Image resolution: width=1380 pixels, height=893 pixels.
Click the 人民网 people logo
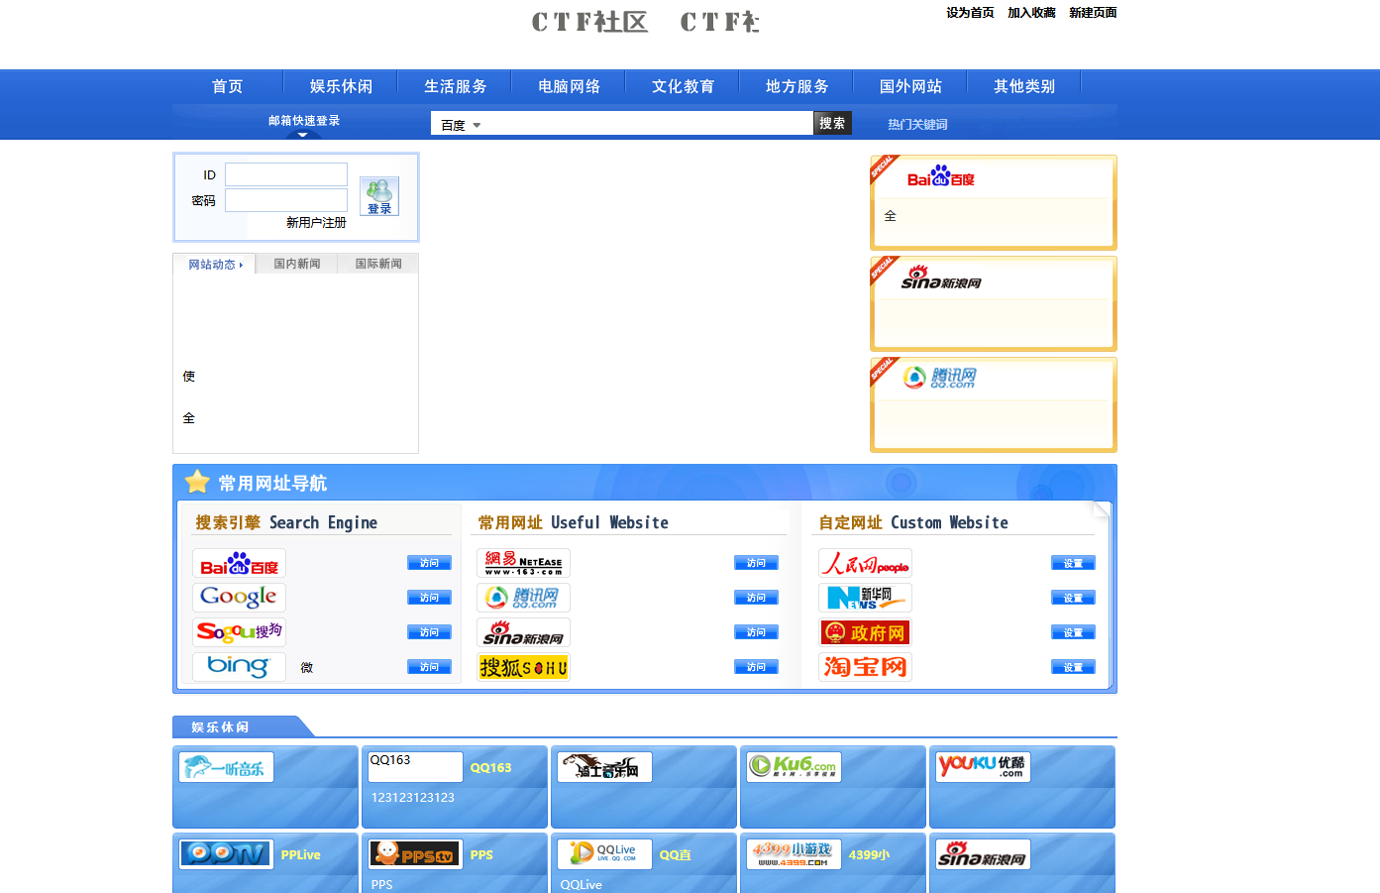click(x=865, y=563)
